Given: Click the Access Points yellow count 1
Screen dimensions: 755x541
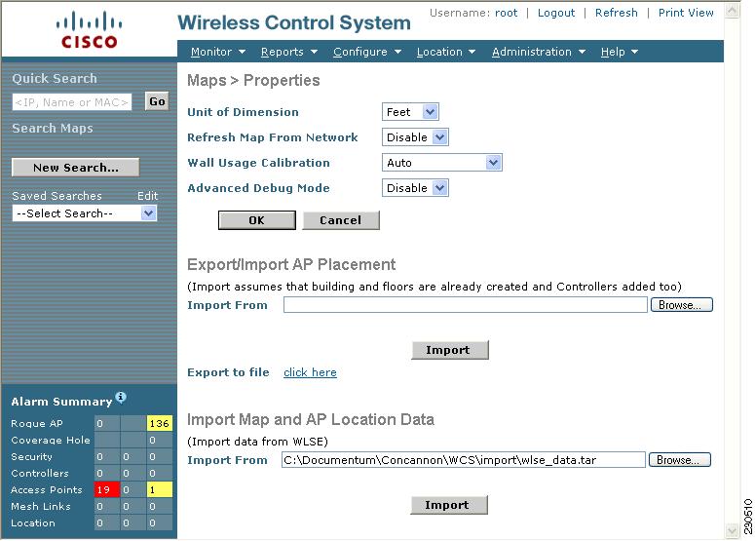Looking at the screenshot, I should coord(160,490).
